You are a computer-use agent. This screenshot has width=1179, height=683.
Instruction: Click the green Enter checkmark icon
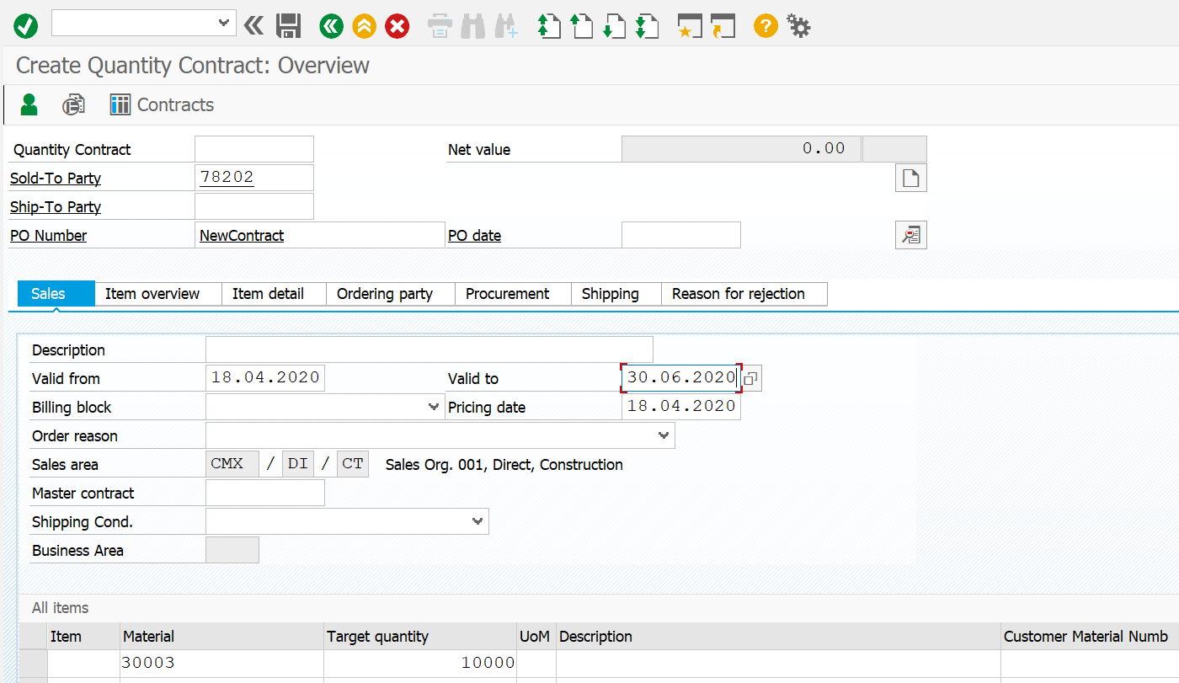coord(25,26)
